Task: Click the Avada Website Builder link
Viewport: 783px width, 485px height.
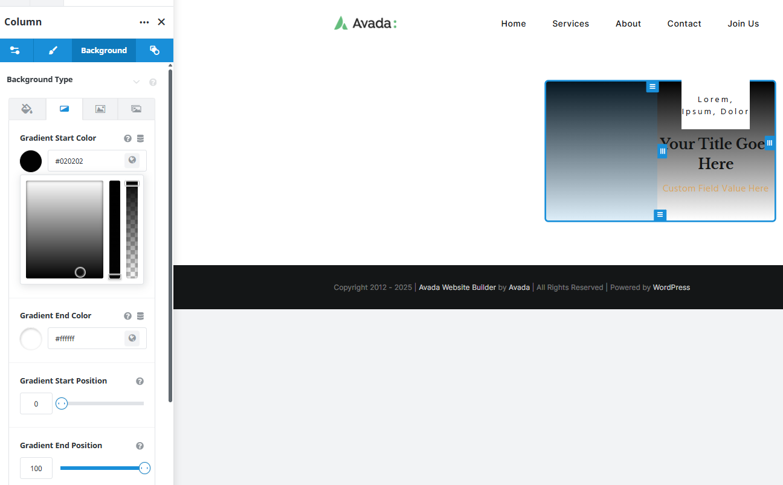Action: point(457,287)
